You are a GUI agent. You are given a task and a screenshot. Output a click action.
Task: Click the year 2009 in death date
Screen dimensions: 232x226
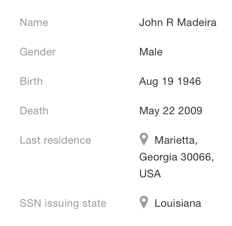tap(190, 111)
